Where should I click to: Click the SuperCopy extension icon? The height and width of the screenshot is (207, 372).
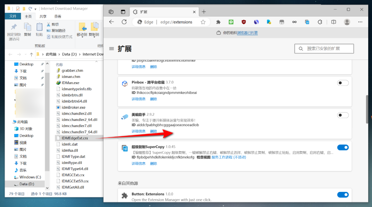125,148
